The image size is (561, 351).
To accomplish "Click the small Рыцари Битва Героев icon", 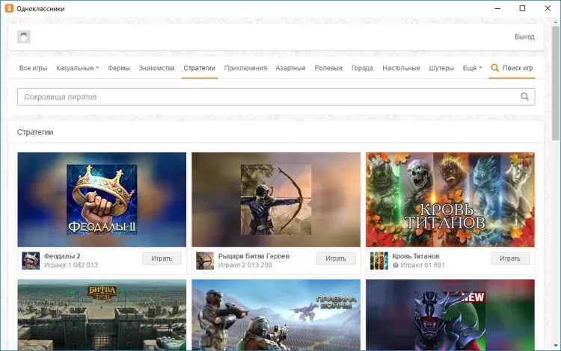I will pyautogui.click(x=205, y=261).
